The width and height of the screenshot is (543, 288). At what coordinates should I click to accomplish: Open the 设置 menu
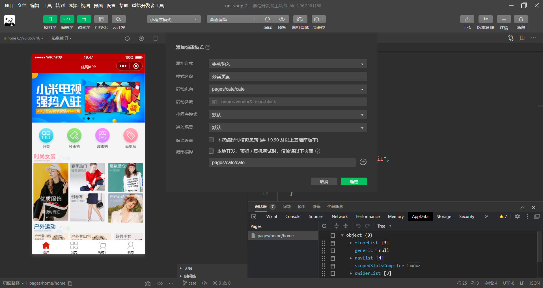[111, 6]
